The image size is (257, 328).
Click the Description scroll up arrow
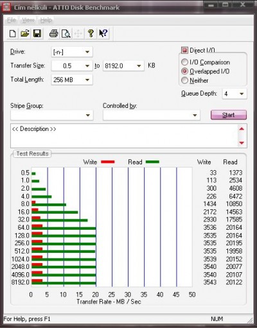tap(242, 128)
